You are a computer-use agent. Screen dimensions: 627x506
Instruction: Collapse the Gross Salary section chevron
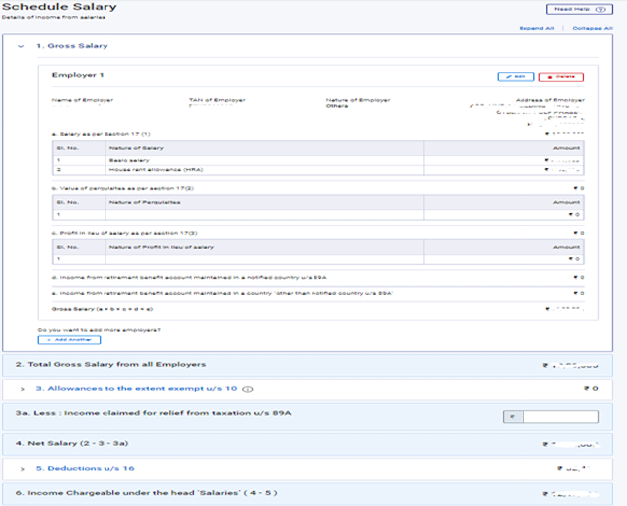[21, 46]
